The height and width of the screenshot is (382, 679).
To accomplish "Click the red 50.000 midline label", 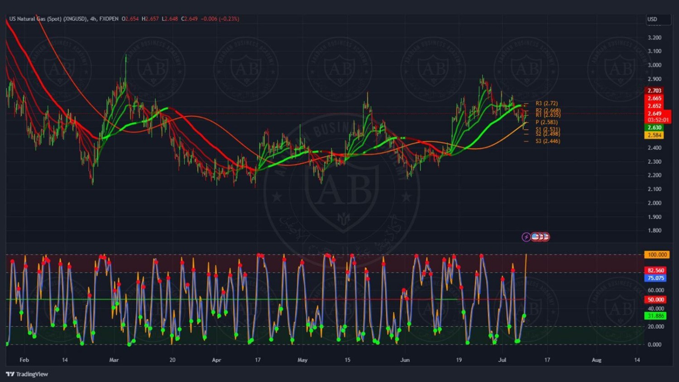I will point(655,300).
